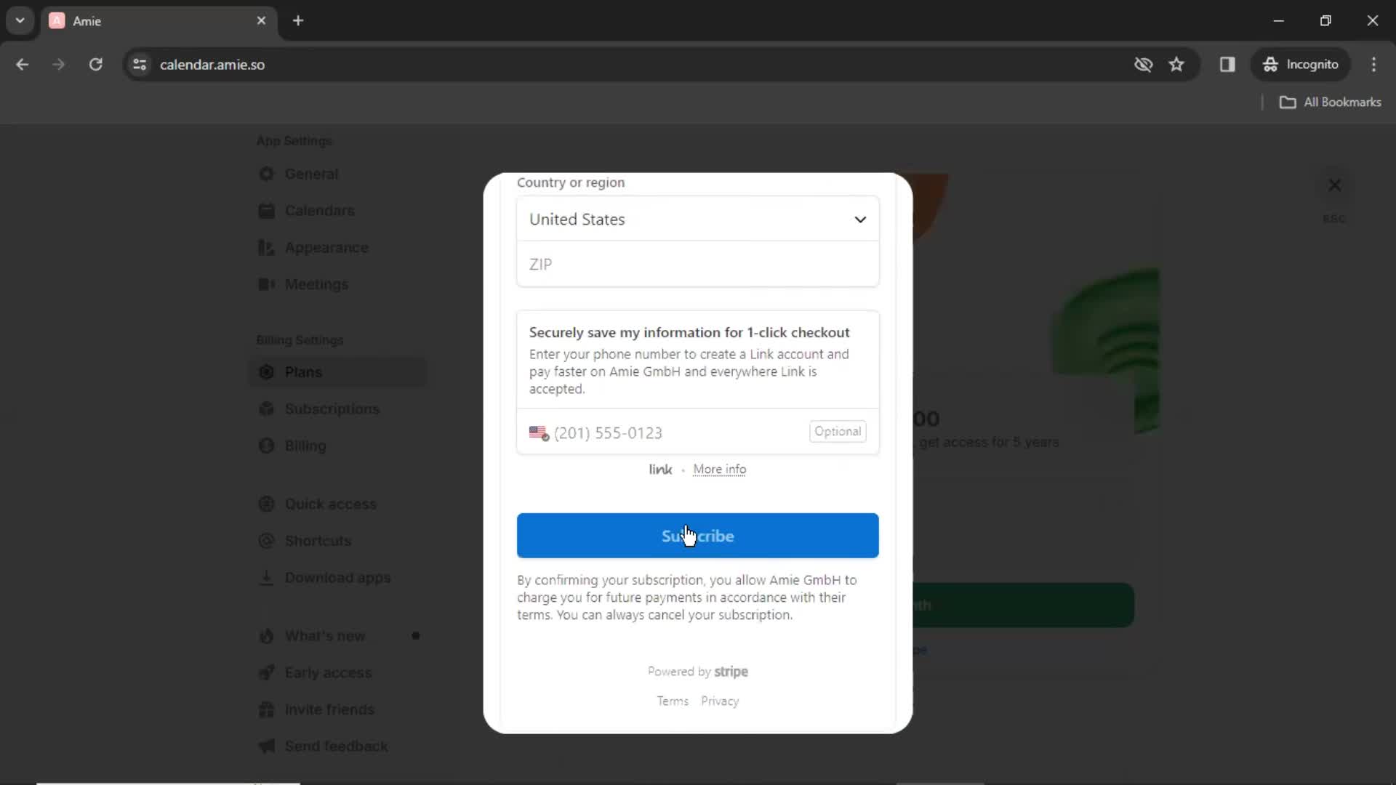Click the Download apps icon
Screen dimensions: 1396x785
coord(268,577)
